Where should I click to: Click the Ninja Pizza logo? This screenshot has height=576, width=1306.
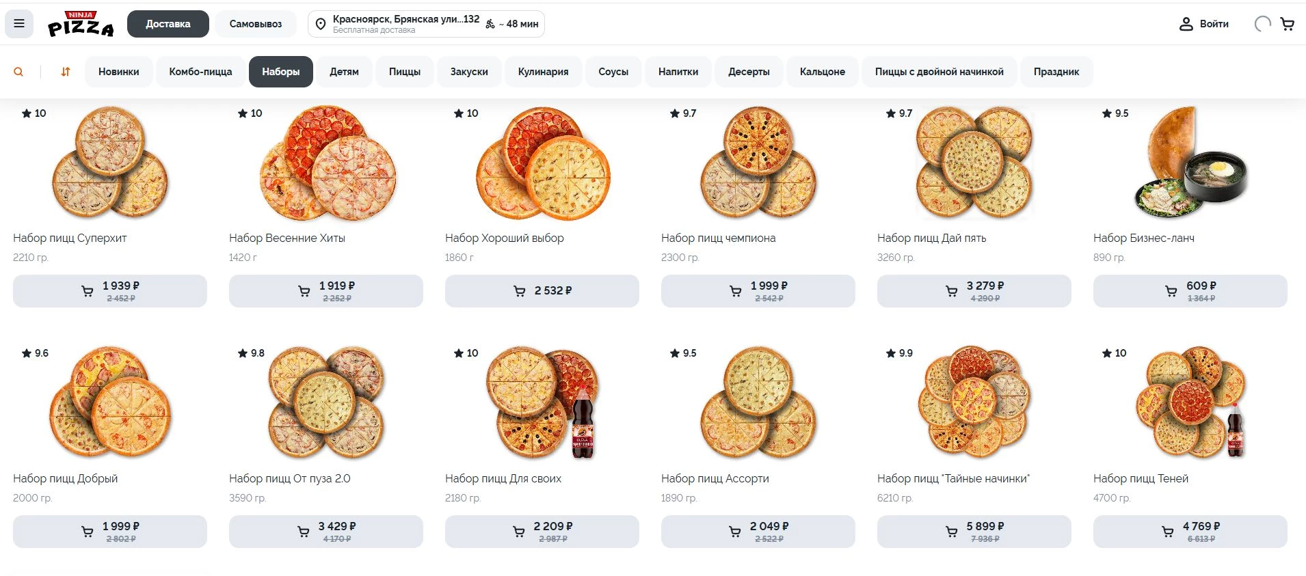81,23
